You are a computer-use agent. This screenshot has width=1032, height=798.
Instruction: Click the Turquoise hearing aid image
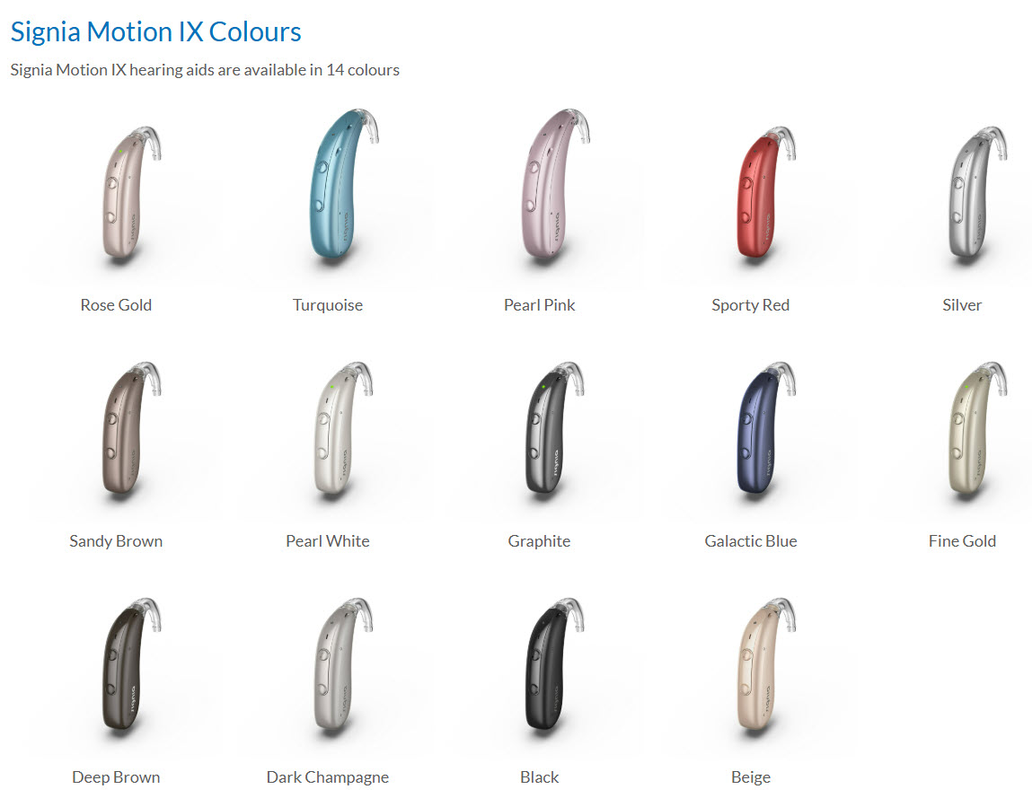[343, 185]
